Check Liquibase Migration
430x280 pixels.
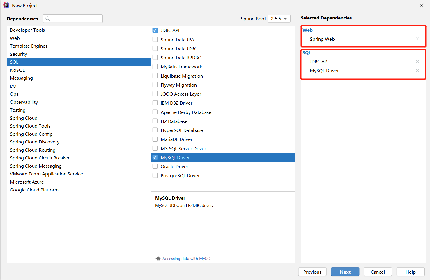(155, 76)
